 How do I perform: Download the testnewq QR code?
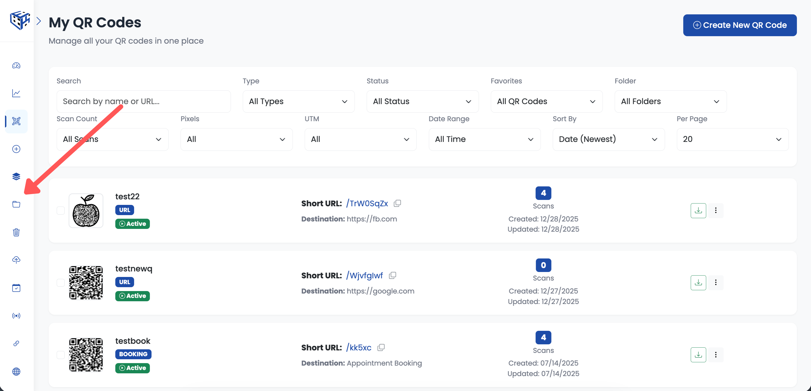[698, 282]
